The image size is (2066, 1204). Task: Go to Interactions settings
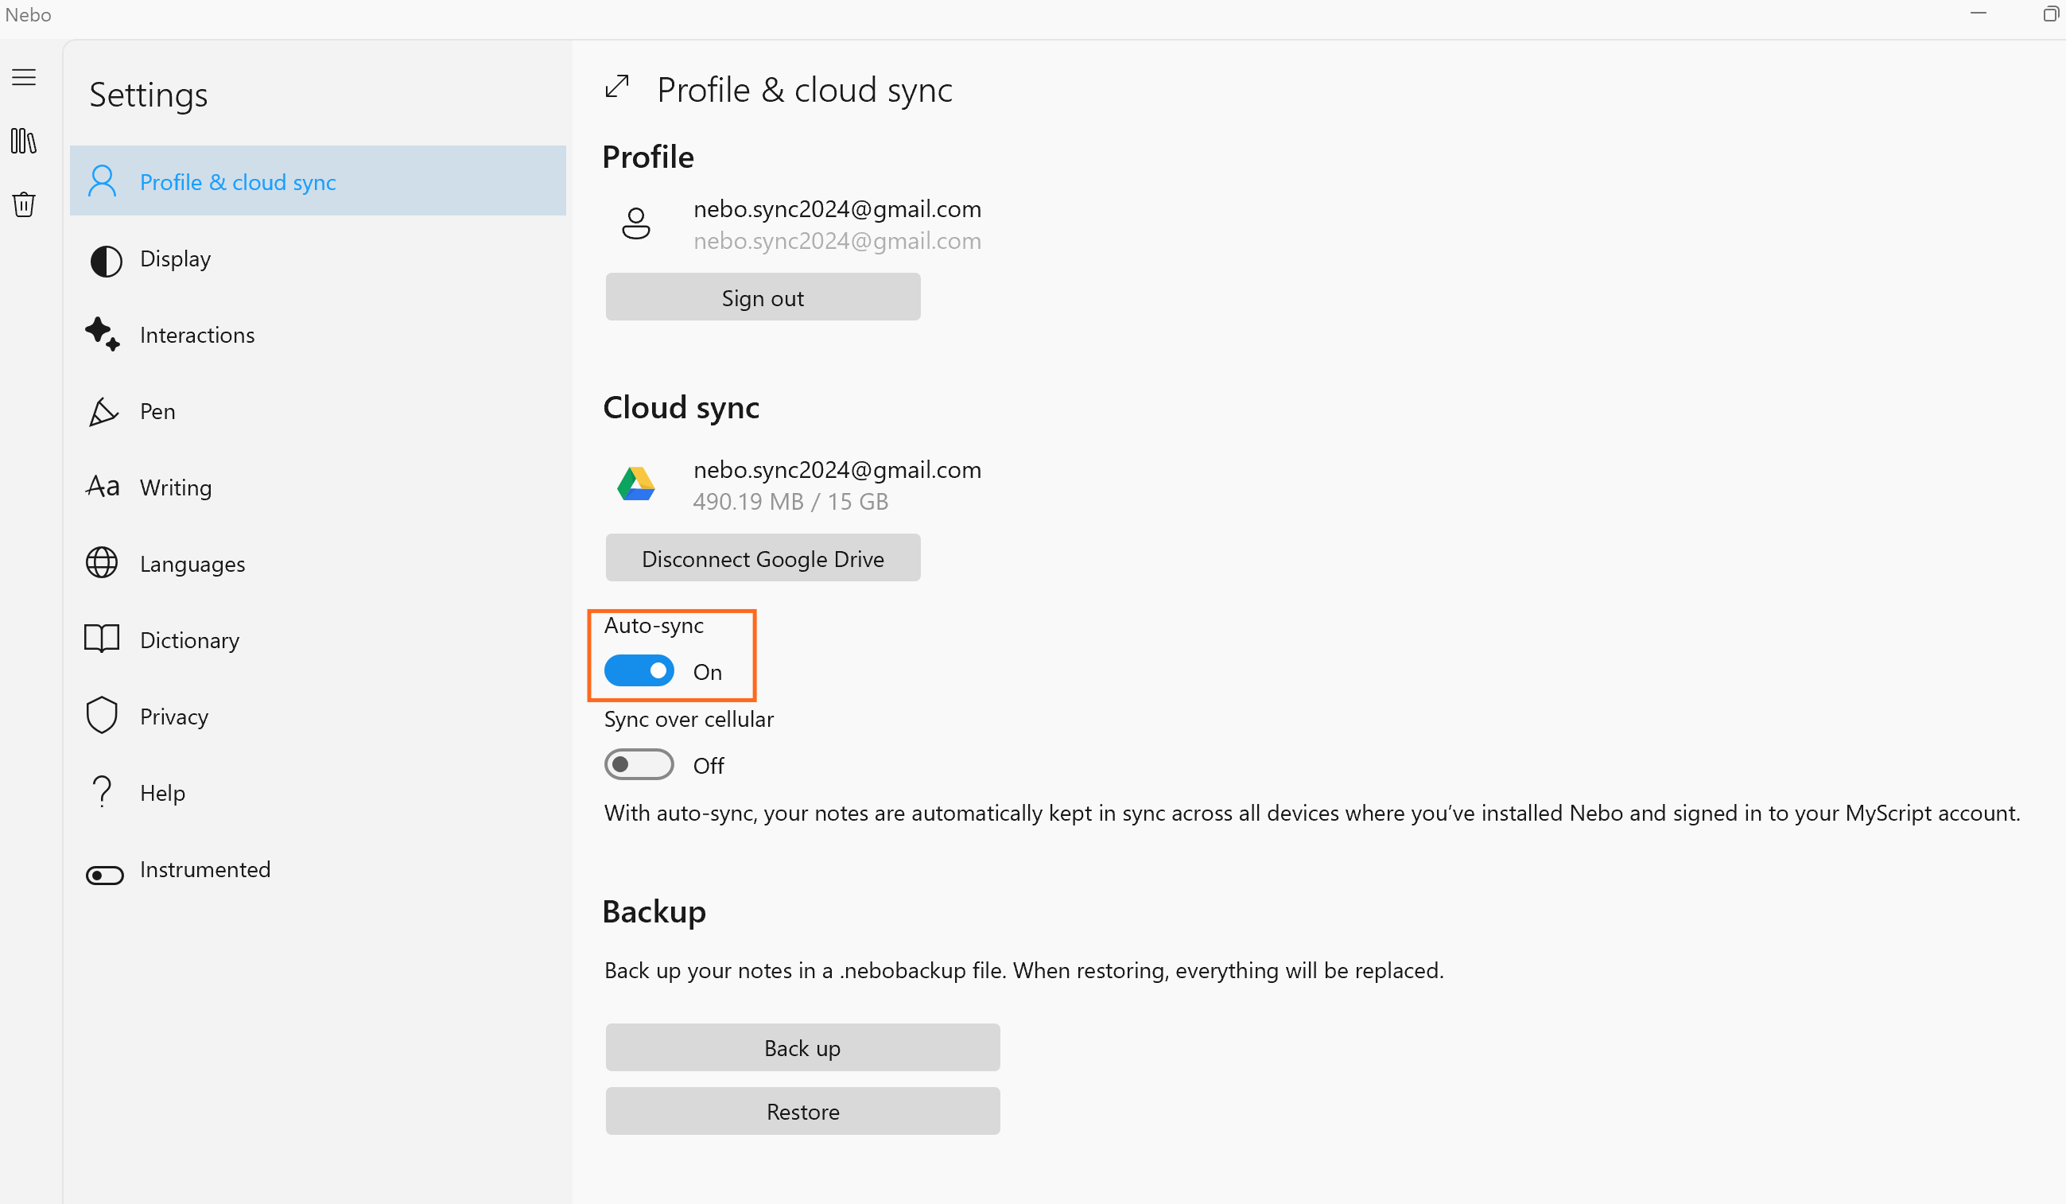click(x=196, y=336)
